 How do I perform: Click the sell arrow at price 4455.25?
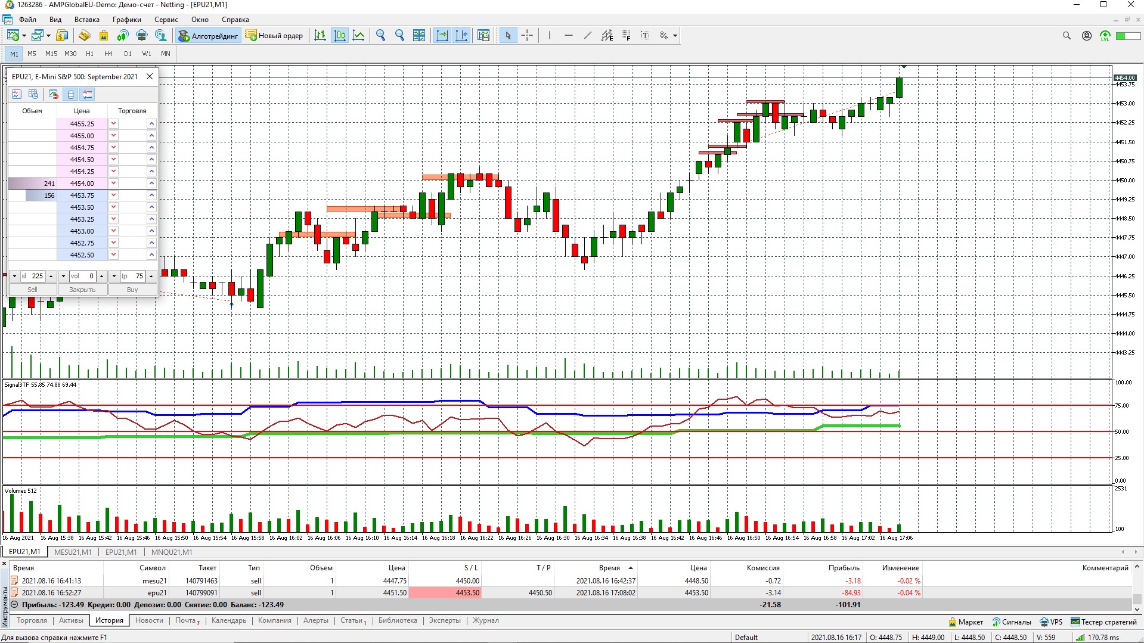(x=113, y=123)
